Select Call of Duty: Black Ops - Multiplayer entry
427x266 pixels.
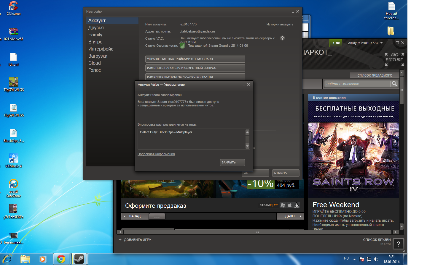tap(166, 132)
